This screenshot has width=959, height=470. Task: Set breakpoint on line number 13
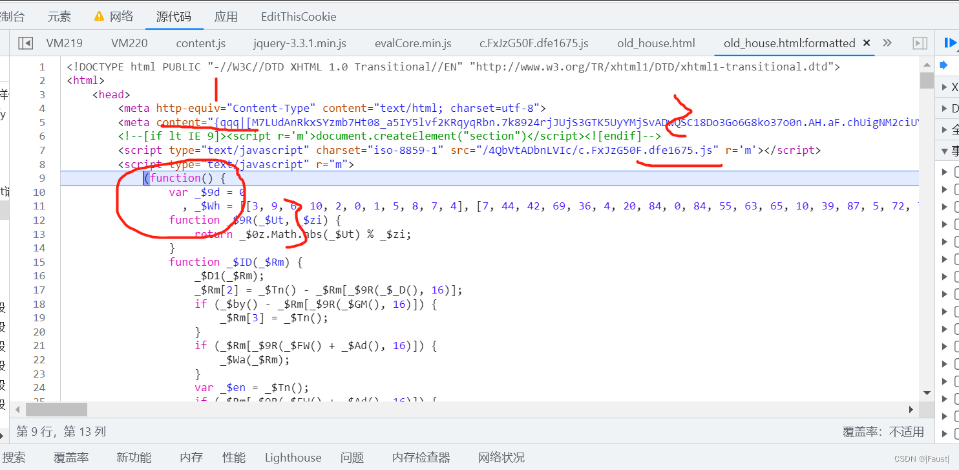click(39, 233)
